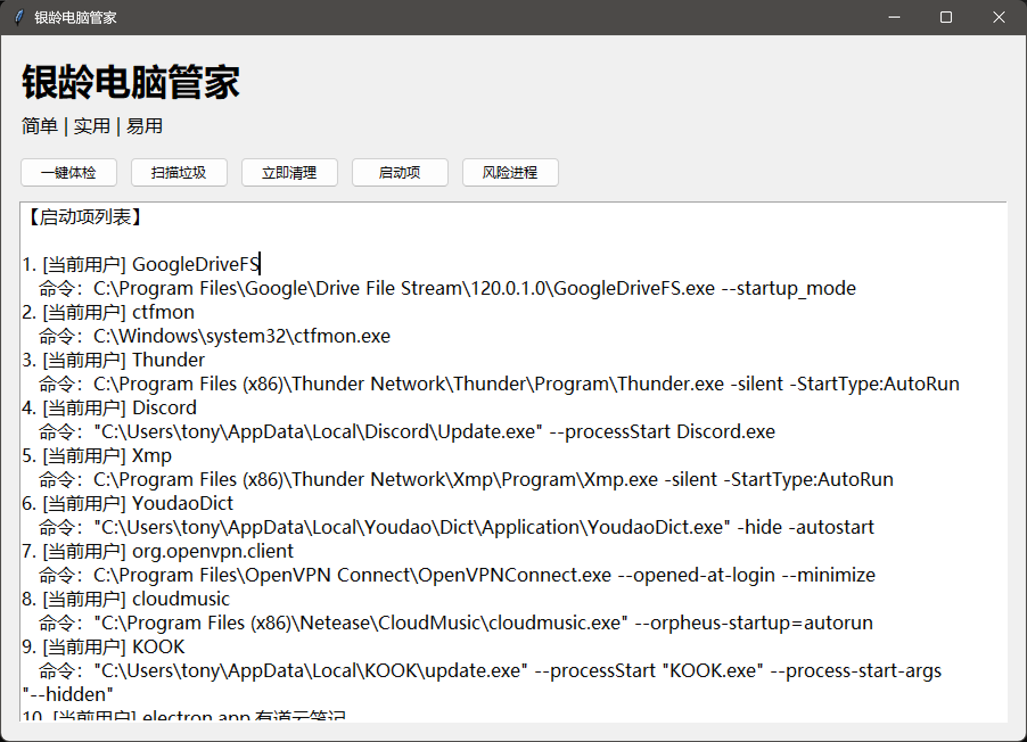Select the ctfmon startup entry line
Image resolution: width=1027 pixels, height=742 pixels.
tap(108, 312)
